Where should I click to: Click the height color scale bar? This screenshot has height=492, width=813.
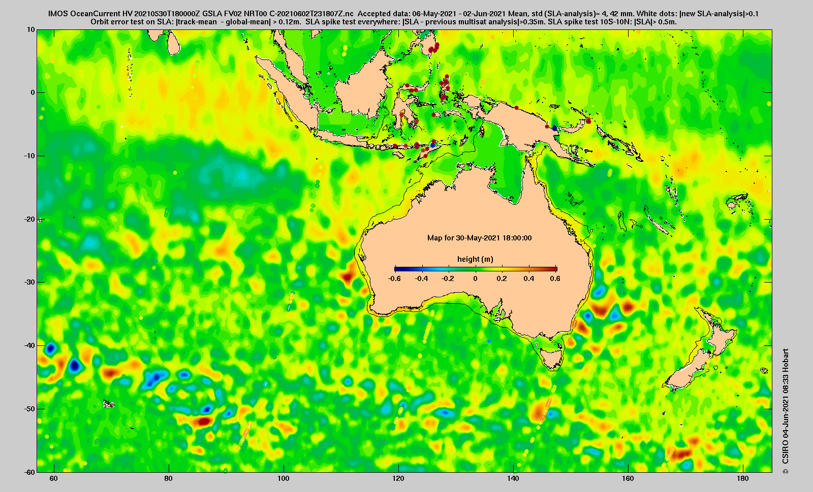(476, 269)
